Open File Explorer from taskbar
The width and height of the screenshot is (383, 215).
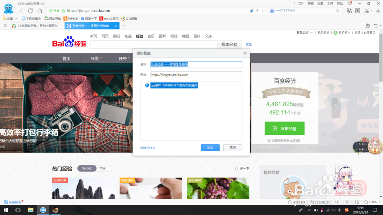tap(31, 210)
